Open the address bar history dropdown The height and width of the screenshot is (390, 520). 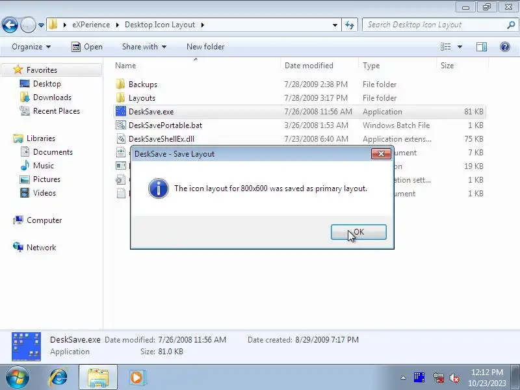(x=335, y=25)
